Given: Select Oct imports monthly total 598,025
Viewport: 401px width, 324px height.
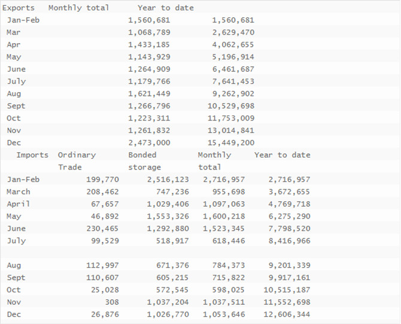Looking at the screenshot, I should click(x=229, y=290).
